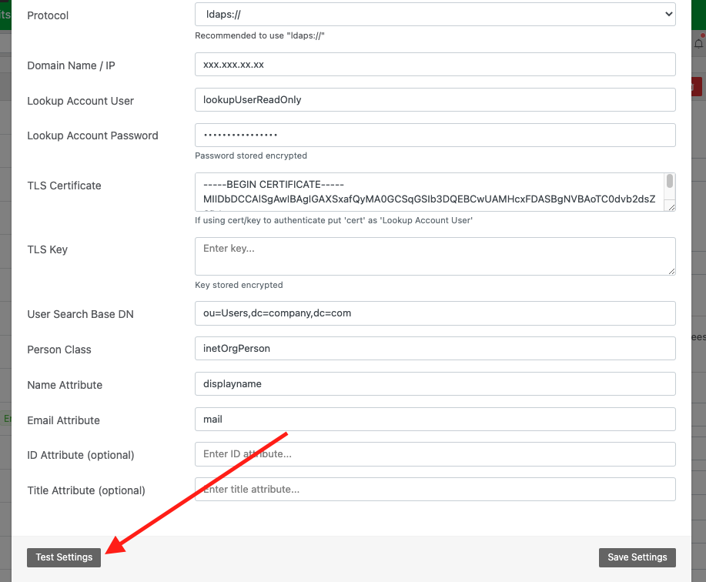
Task: Click inside the TLS Certificate text area
Action: pos(431,192)
